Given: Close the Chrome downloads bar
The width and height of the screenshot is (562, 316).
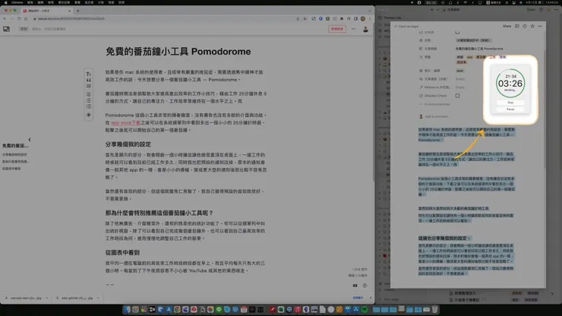Looking at the screenshot, I should pos(371,298).
